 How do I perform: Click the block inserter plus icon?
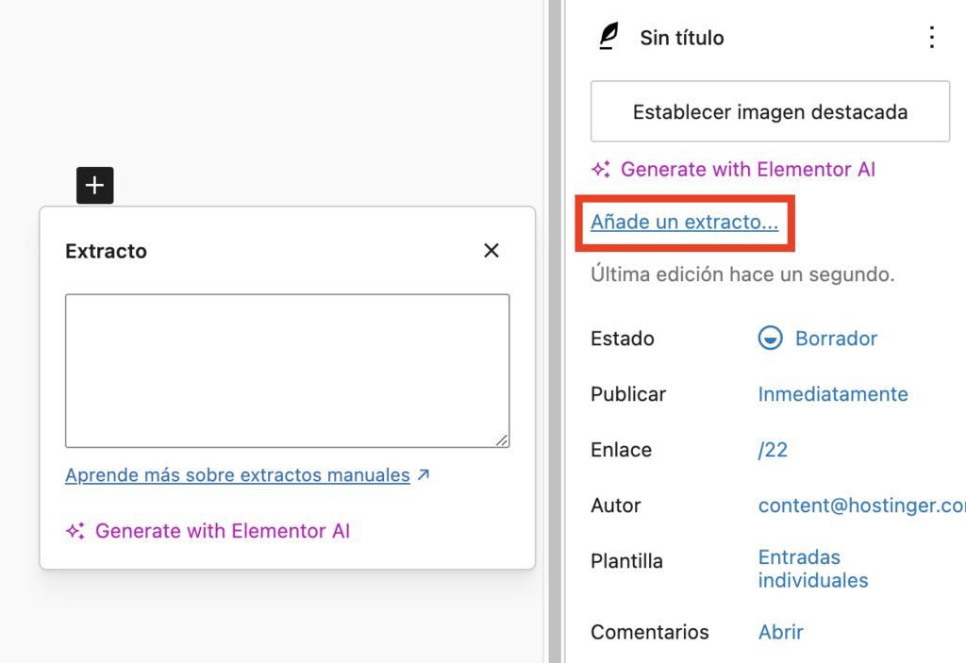(x=94, y=185)
